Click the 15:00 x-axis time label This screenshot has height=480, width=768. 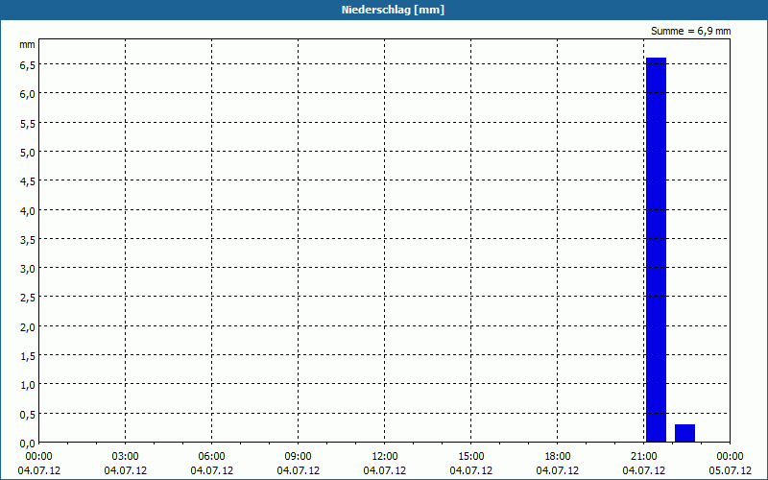point(470,457)
